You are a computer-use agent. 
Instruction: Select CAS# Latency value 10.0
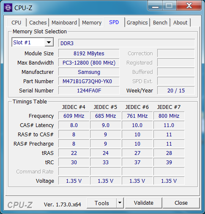(x=137, y=125)
